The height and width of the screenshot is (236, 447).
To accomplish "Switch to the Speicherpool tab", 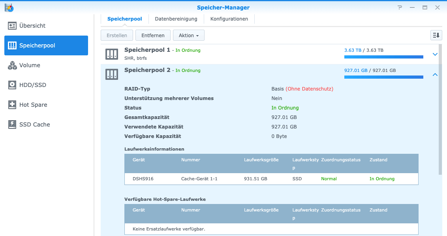I will pyautogui.click(x=124, y=19).
